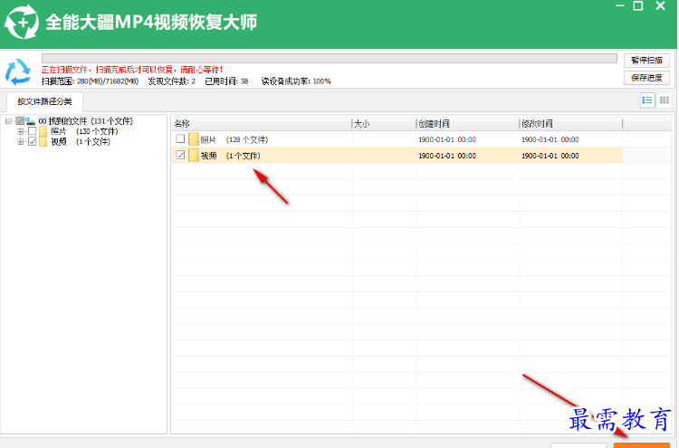Image resolution: width=679 pixels, height=448 pixels.
Task: Click the 读设备成功率: 100% status text
Action: click(x=296, y=81)
